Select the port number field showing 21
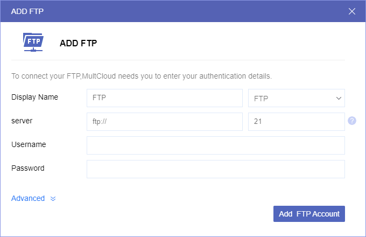This screenshot has height=237, width=366. click(x=296, y=122)
